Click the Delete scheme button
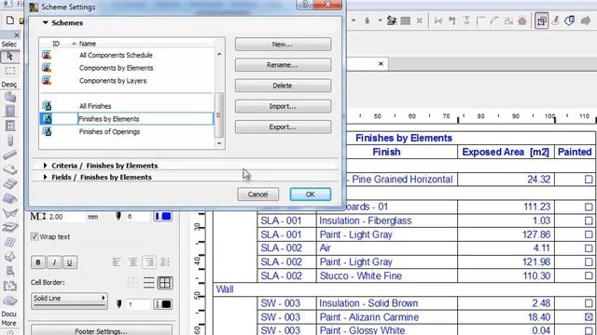Image resolution: width=597 pixels, height=335 pixels. [x=283, y=86]
